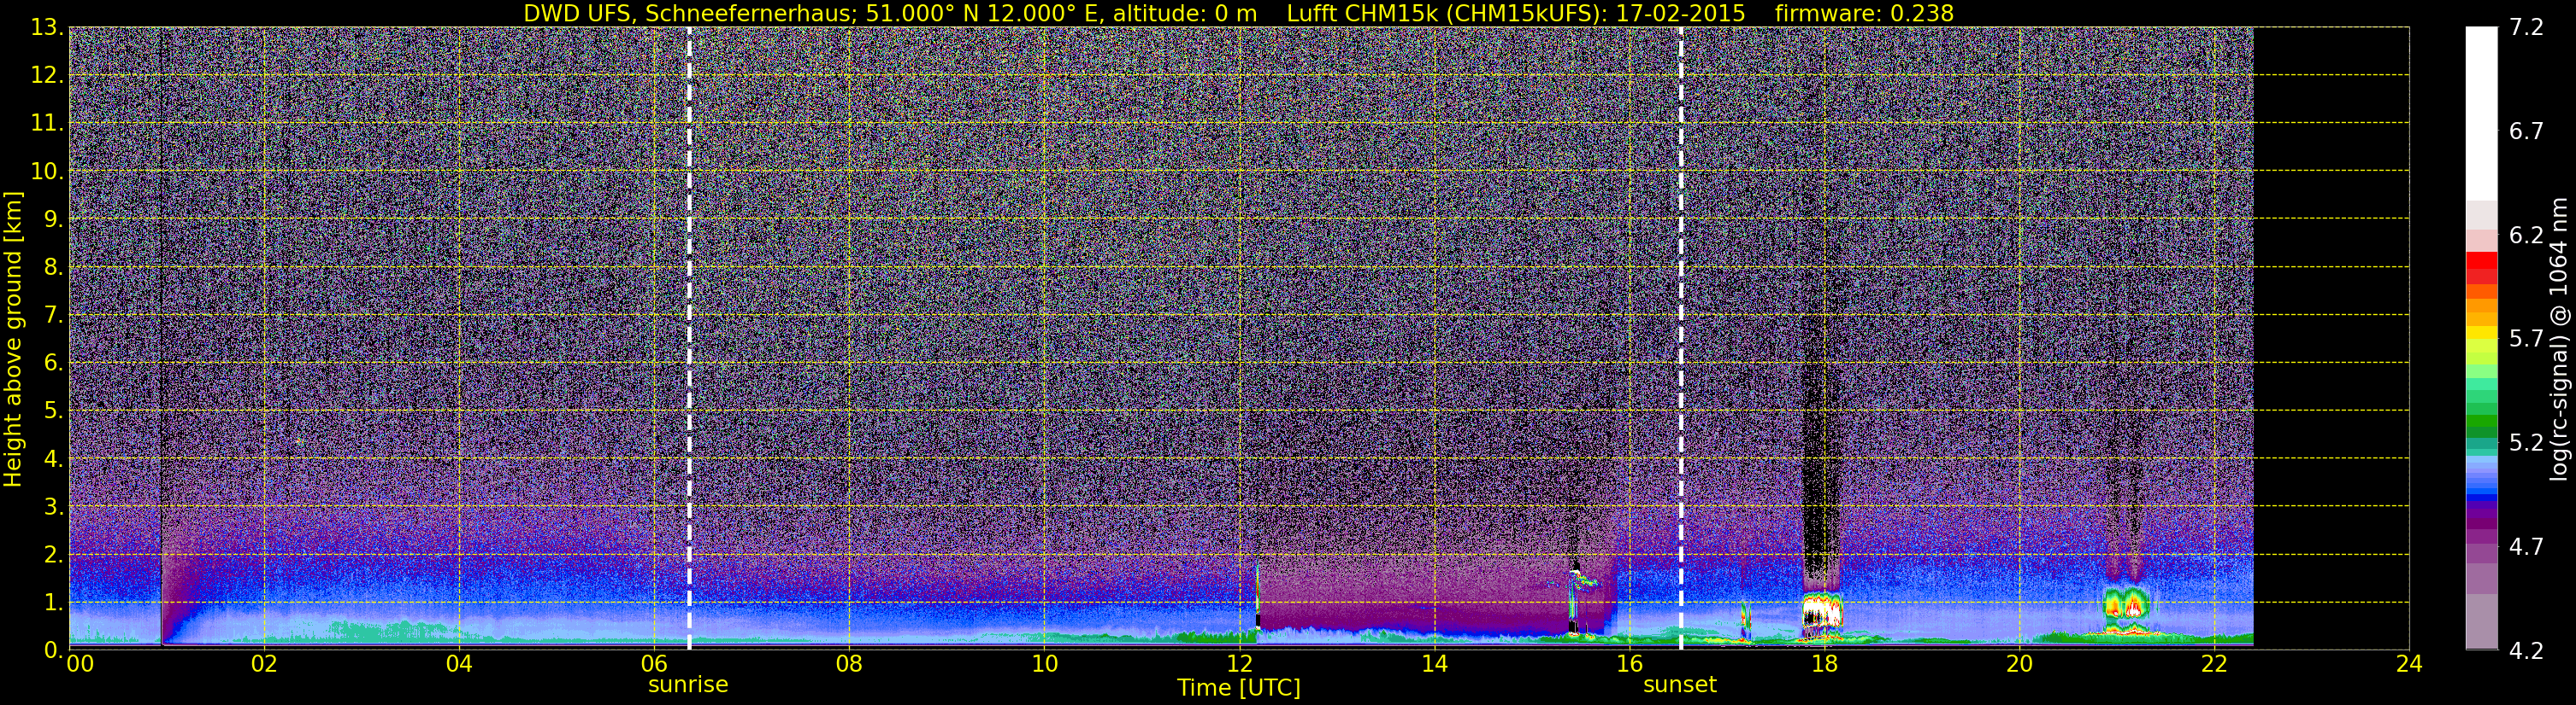Click the '7.2' colorbar value label
Viewport: 2576px width, 705px height.
pos(2526,27)
